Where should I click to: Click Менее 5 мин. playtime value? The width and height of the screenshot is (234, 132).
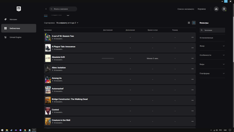click(x=152, y=58)
